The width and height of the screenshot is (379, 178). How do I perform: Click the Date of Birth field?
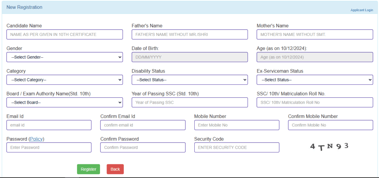point(189,57)
